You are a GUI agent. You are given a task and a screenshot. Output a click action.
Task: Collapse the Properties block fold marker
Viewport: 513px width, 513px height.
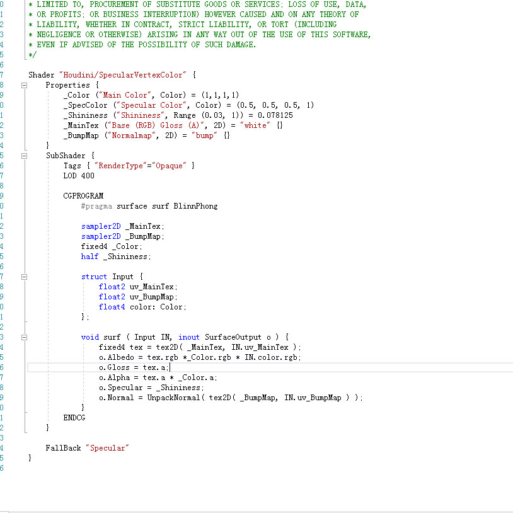[x=24, y=85]
